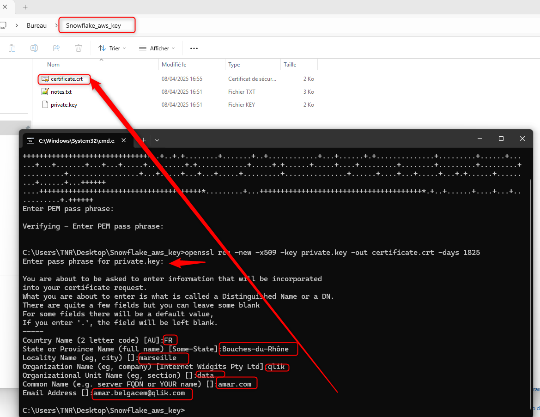
Task: Open the Afficher view dropdown
Action: pos(157,48)
